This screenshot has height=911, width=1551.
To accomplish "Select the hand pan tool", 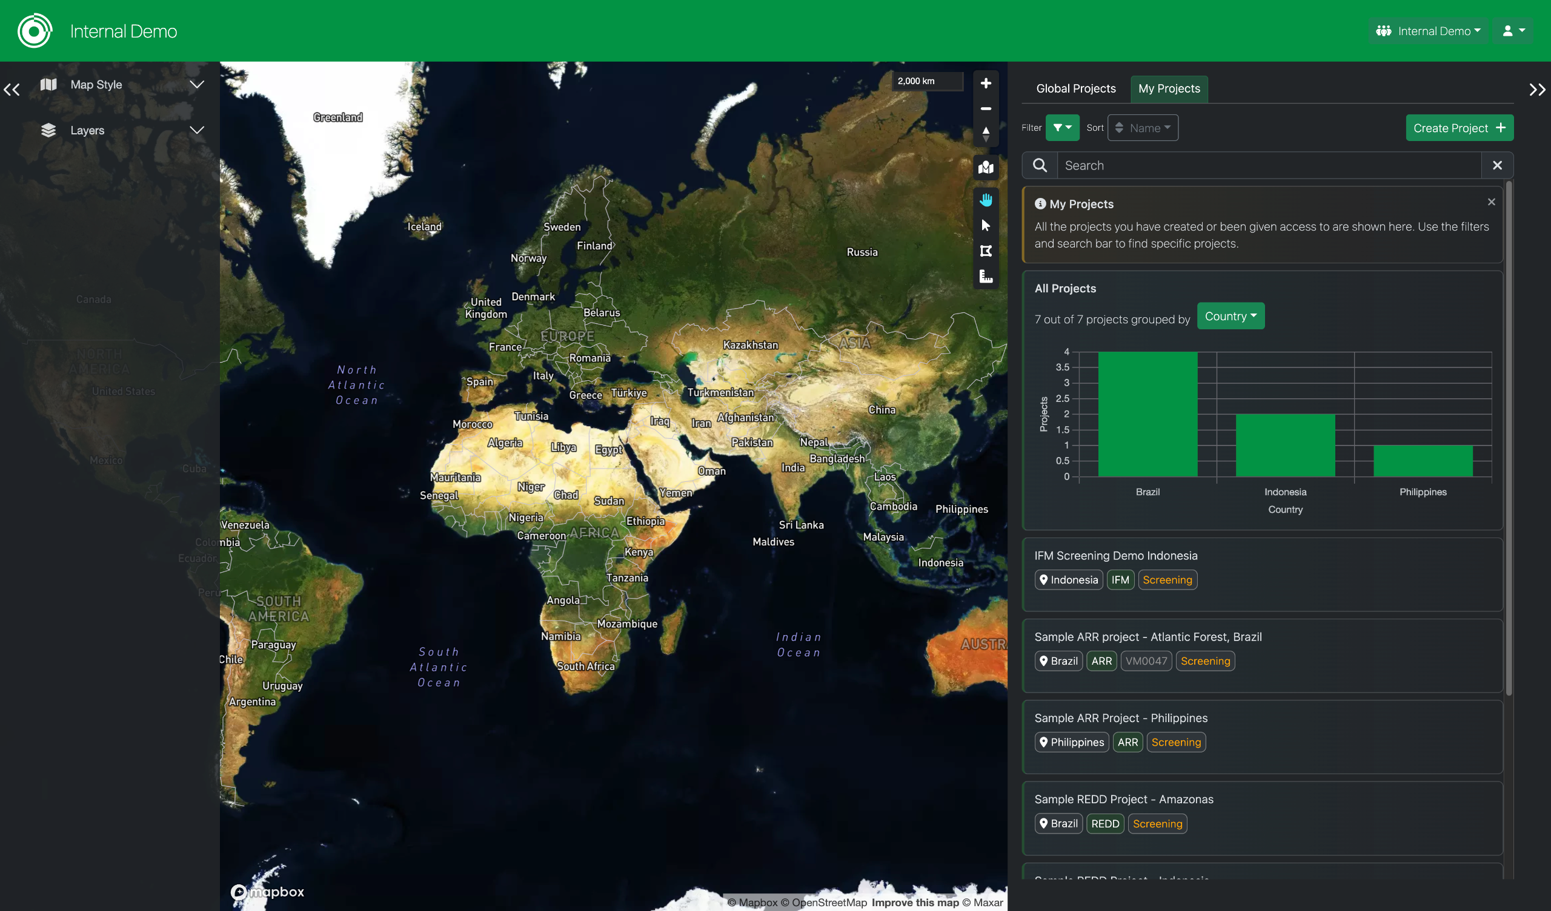I will (985, 200).
